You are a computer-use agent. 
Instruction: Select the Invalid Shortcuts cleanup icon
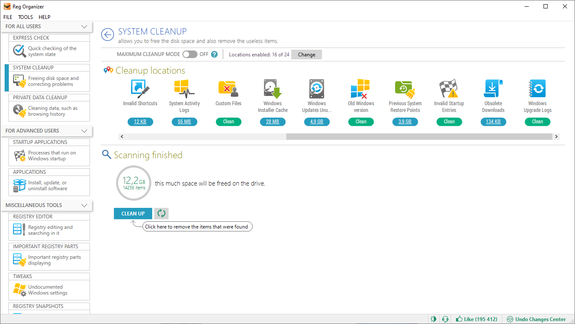click(140, 88)
